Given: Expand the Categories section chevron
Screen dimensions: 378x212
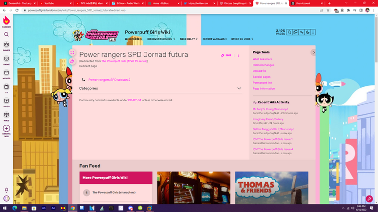Looking at the screenshot, I should pos(239,88).
